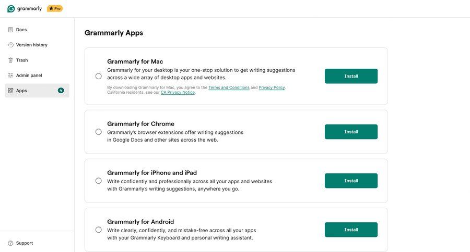The height and width of the screenshot is (252, 470).
Task: Open the Admin panel menu item
Action: [37, 75]
